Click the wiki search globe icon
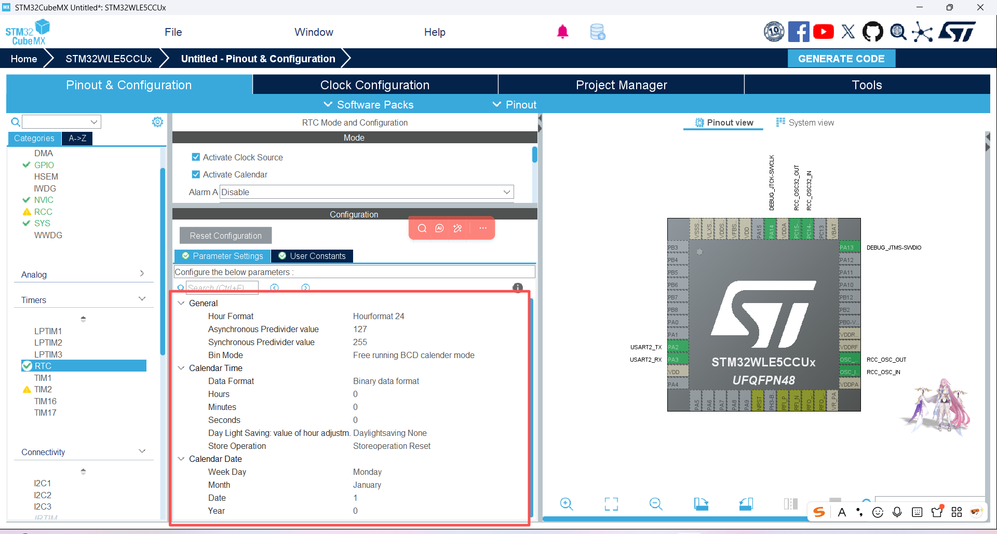Viewport: 997px width, 534px height. pyautogui.click(x=898, y=32)
